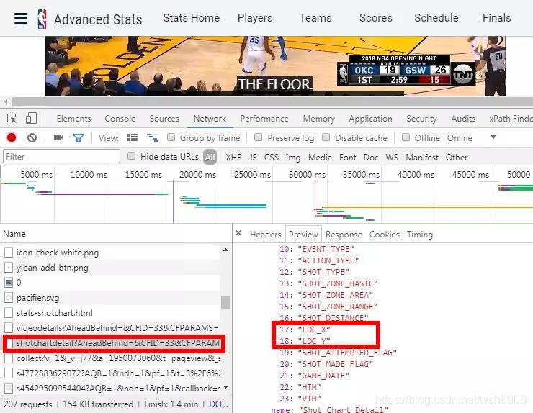Screen dimensions: 533x413
Task: Open the Sources tab
Action: click(x=164, y=119)
